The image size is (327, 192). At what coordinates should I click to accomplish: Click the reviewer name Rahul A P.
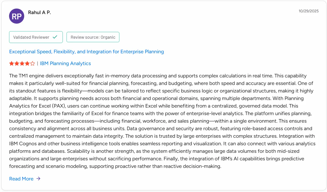(x=39, y=12)
